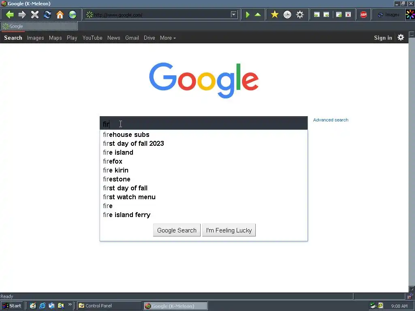Choose suggestion 'fire island'
Viewport: 415px width, 311px height.
coord(203,152)
